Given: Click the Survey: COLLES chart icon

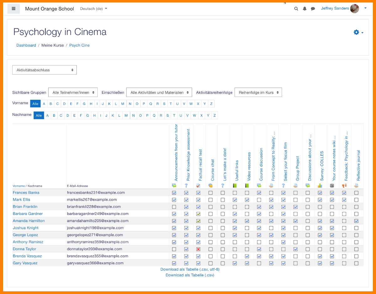Looking at the screenshot, I should pyautogui.click(x=320, y=185).
